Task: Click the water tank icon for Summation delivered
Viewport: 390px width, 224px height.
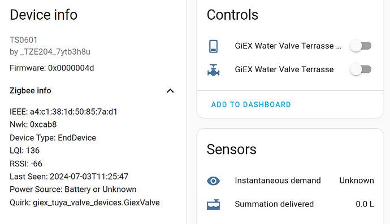Action: pyautogui.click(x=214, y=204)
